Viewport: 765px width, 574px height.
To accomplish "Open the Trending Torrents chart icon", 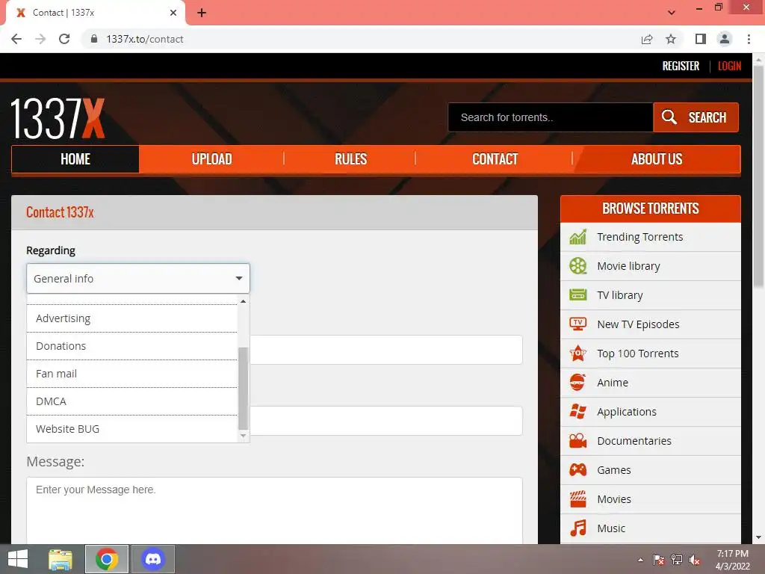I will pos(578,237).
